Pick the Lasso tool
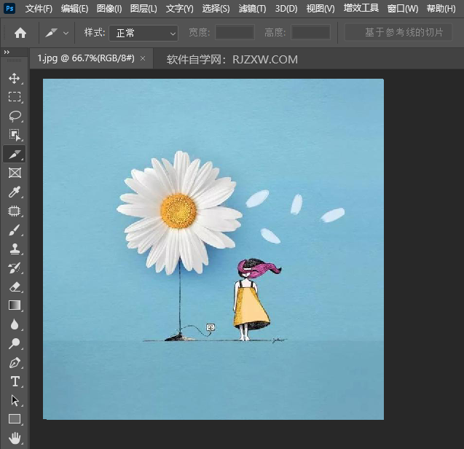 click(x=15, y=116)
